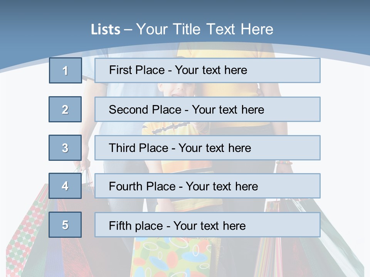
Task: Select the Fourth Place text bar
Action: [207, 186]
